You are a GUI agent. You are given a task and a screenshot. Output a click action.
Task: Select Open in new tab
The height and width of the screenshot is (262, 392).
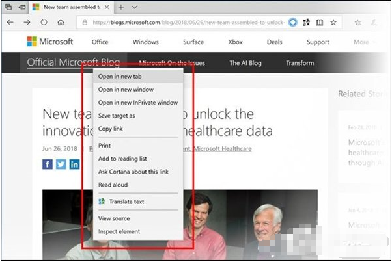[138, 76]
